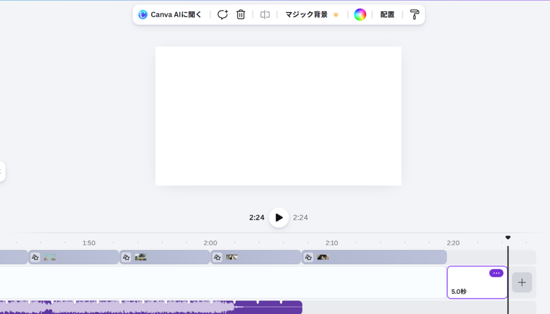Add a comment using the speech bubble icon
Screen dimensions: 550x314
(222, 15)
